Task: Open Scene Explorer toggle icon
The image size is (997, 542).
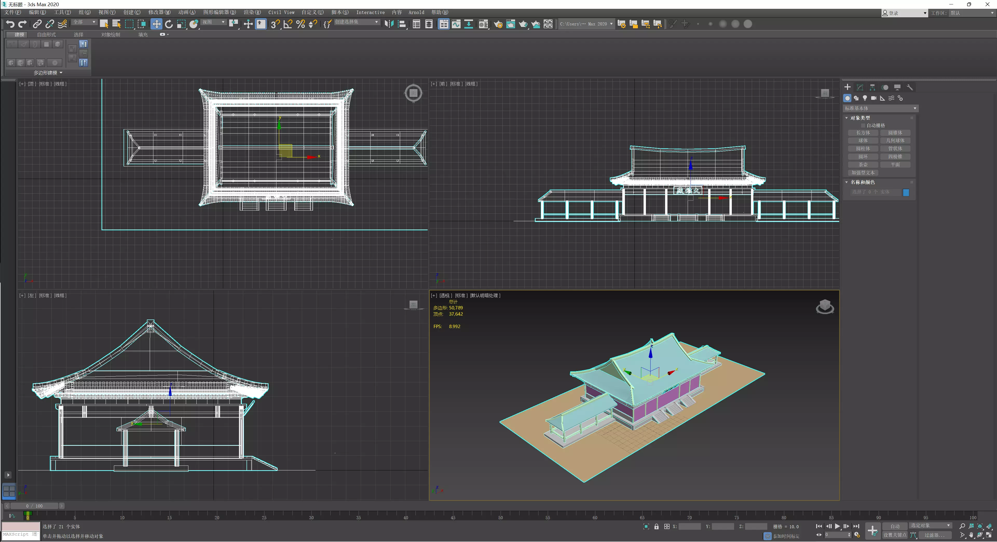Action: point(416,24)
